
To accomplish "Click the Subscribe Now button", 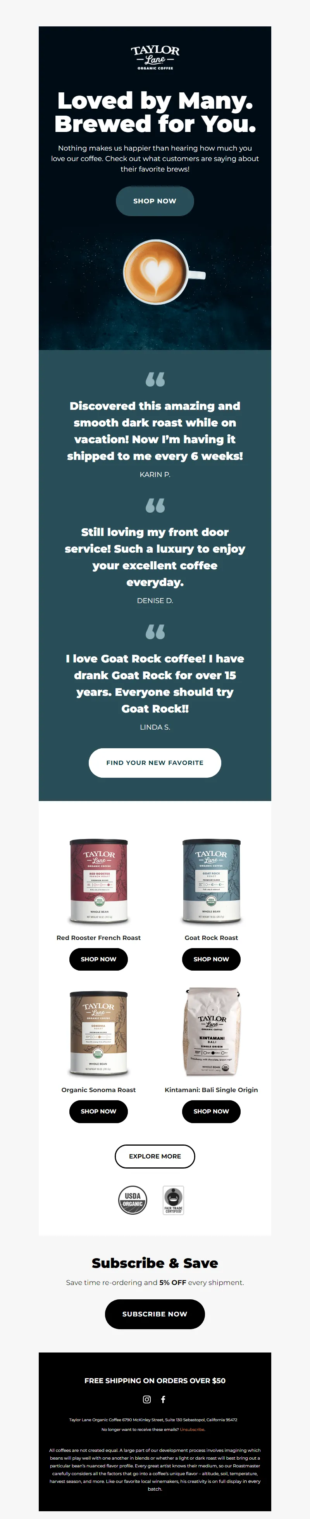I will pos(155,1314).
